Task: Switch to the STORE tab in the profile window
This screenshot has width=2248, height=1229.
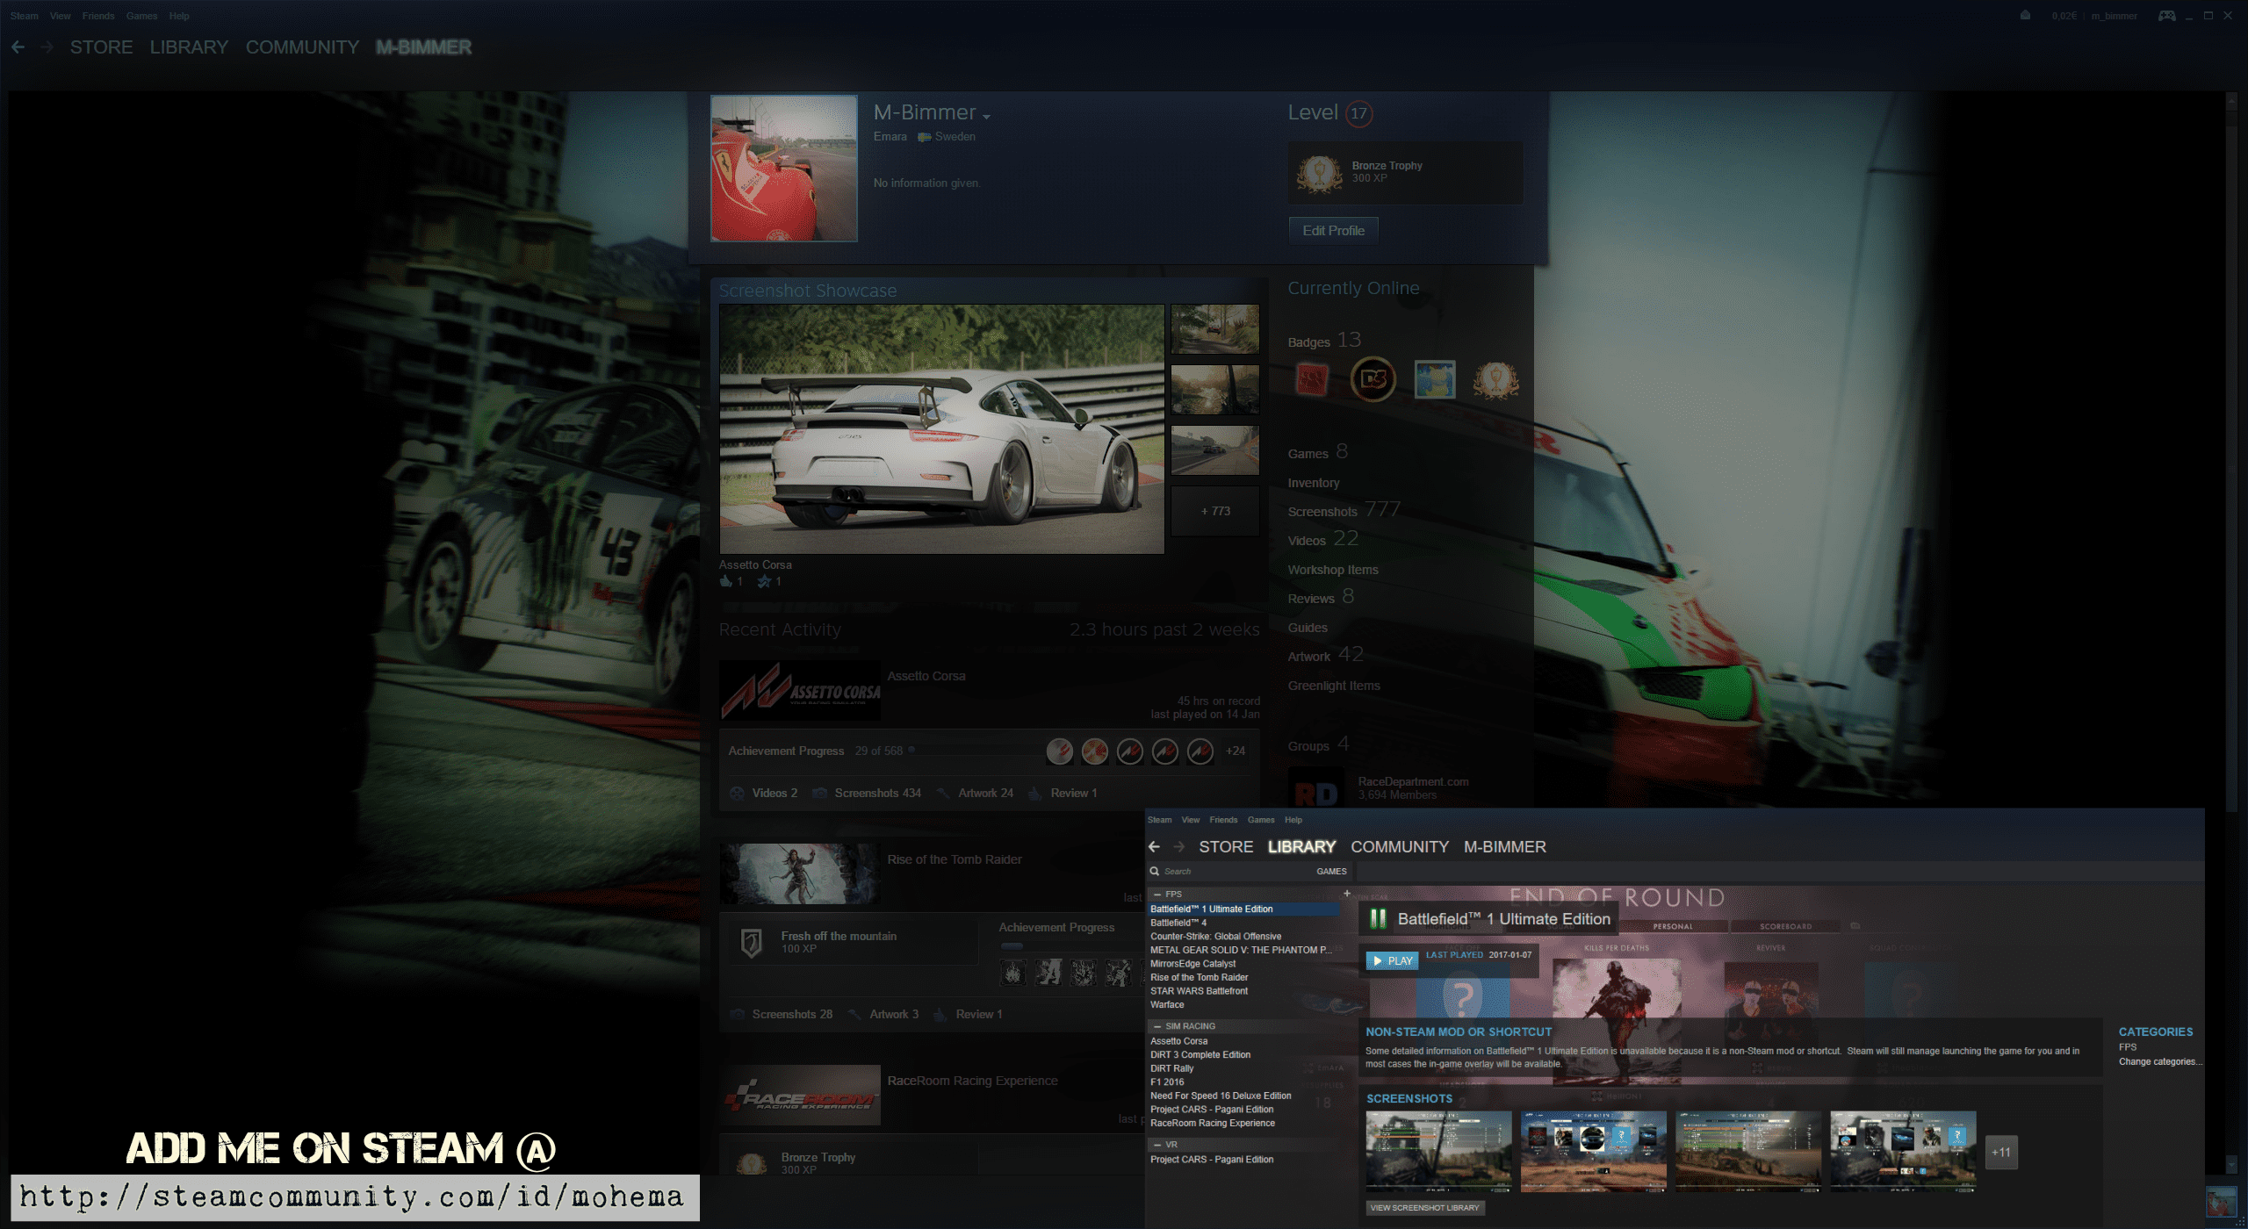Action: click(x=102, y=47)
